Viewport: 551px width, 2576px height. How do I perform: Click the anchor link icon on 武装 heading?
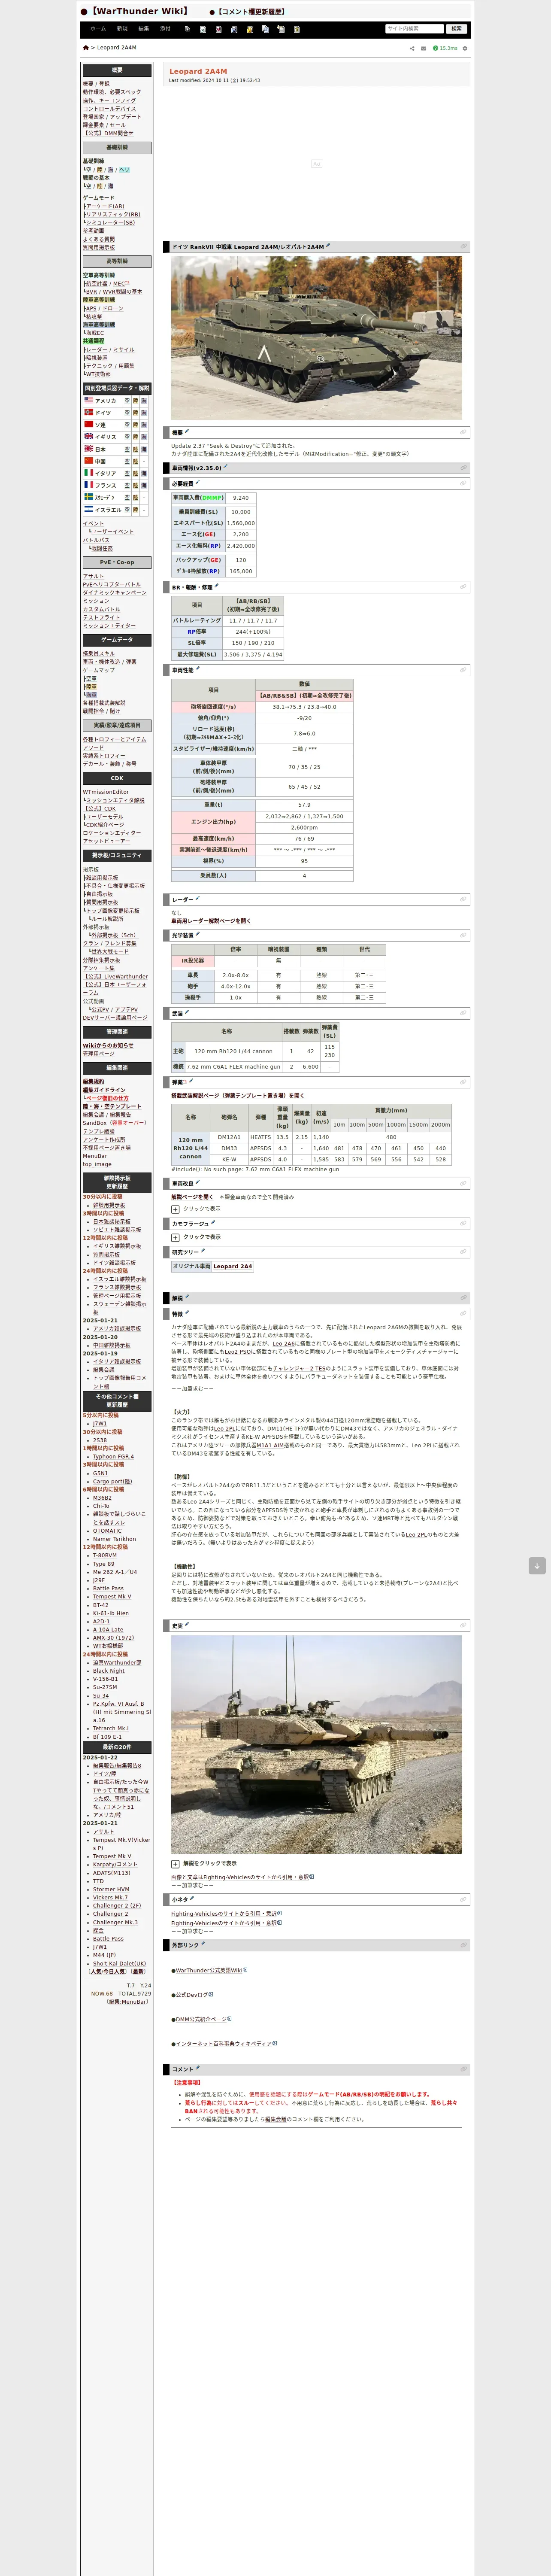click(x=463, y=1012)
